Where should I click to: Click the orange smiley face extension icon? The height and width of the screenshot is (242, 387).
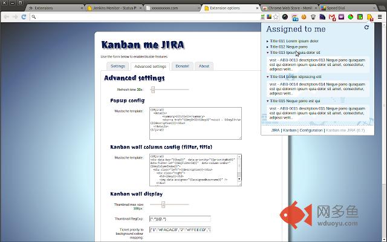click(x=304, y=17)
